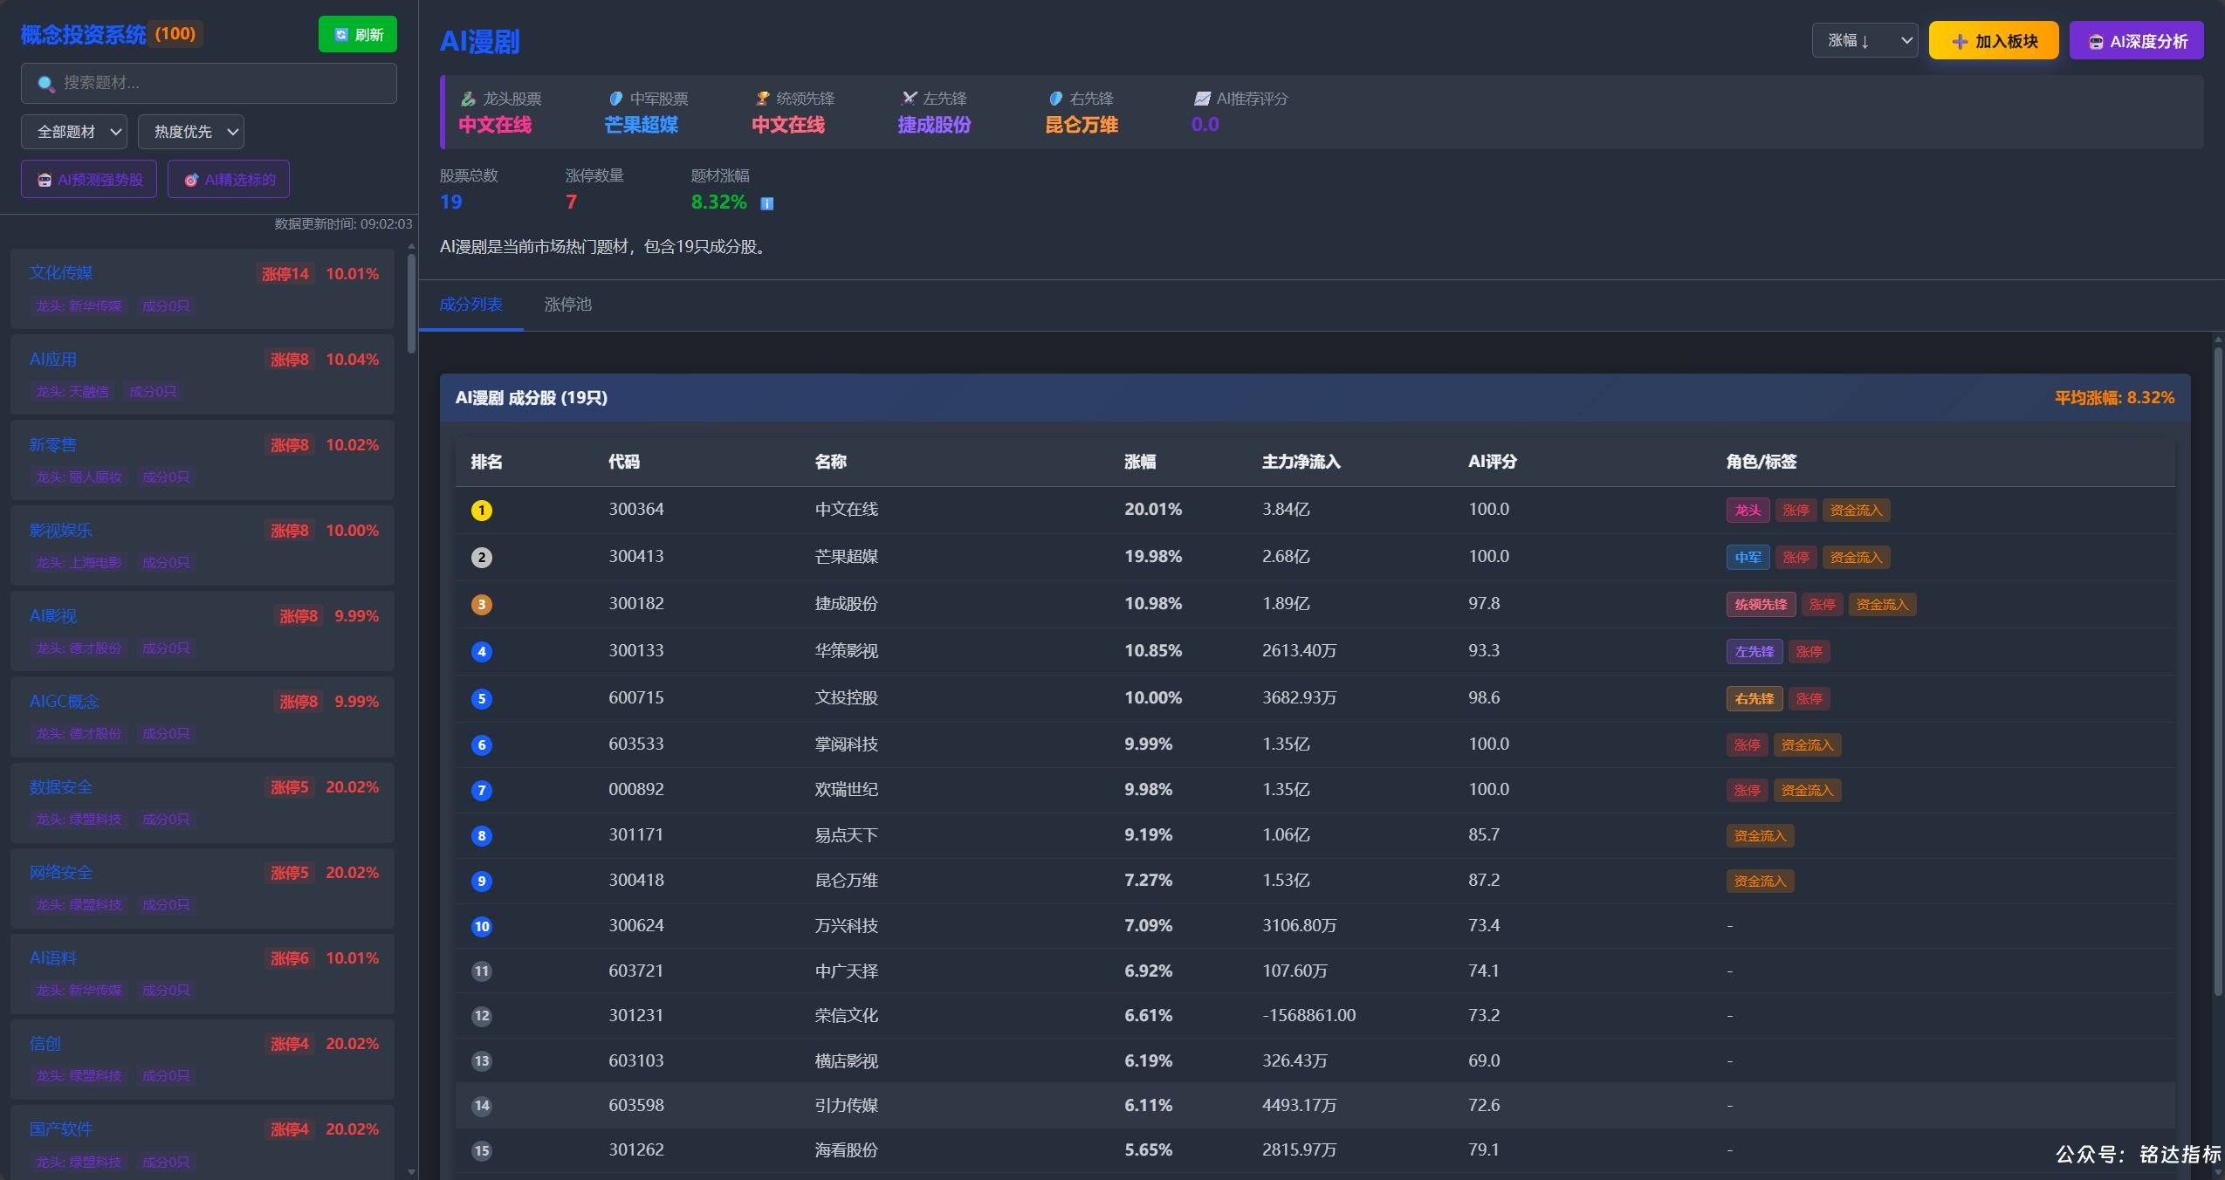Screen dimensions: 2225x1180
Task: Click the trophy icon beside 统领先锋
Action: tap(762, 99)
